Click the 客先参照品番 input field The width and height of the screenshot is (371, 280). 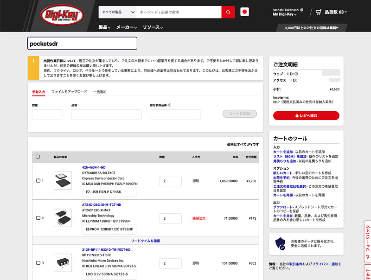coord(175,115)
